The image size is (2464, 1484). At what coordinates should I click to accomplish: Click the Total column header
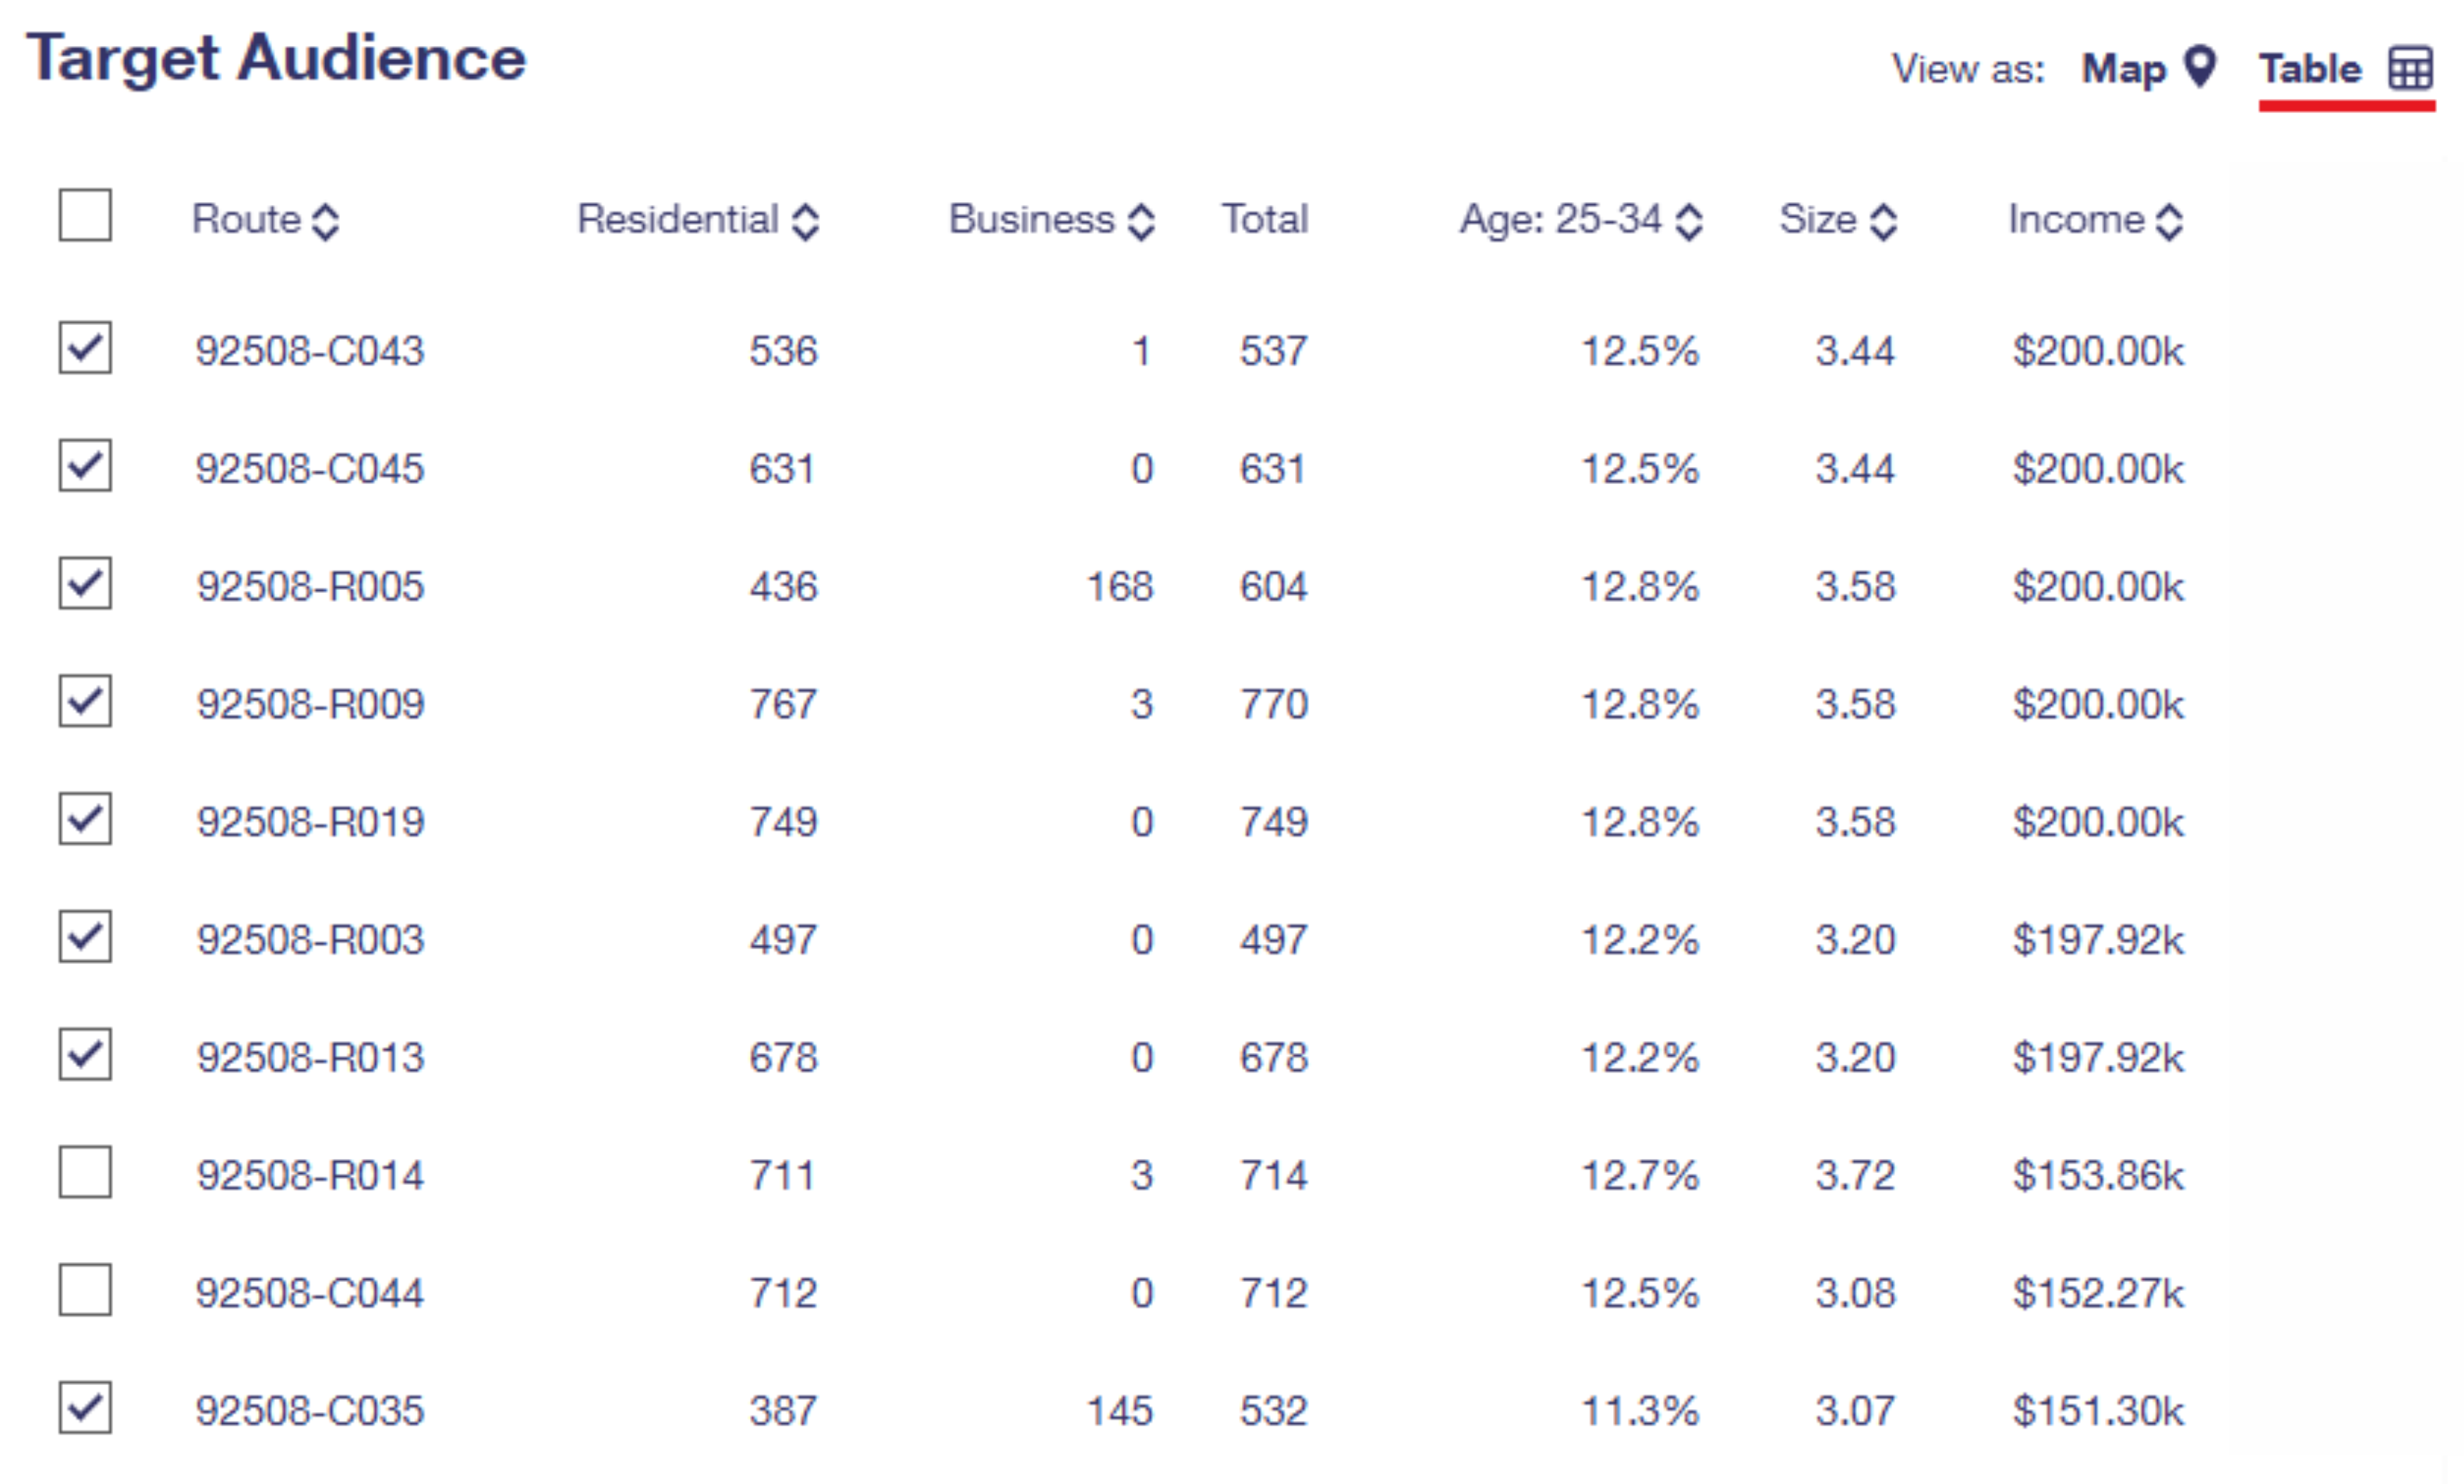coord(1265,219)
